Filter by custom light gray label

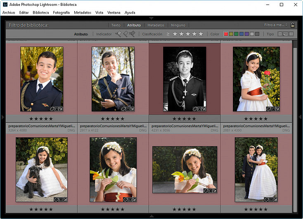click(252, 34)
